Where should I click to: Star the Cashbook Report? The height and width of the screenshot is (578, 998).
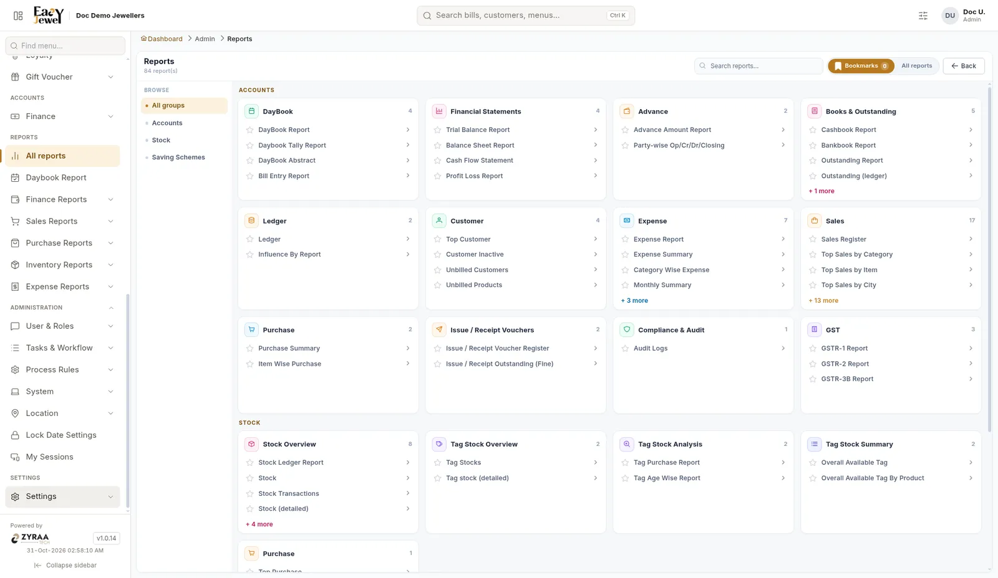pos(813,130)
